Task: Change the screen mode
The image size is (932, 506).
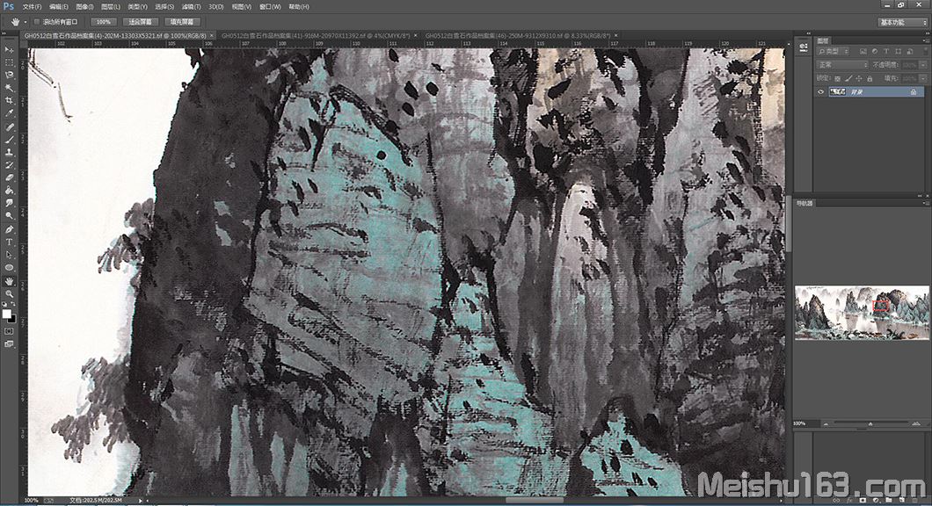Action: point(9,343)
